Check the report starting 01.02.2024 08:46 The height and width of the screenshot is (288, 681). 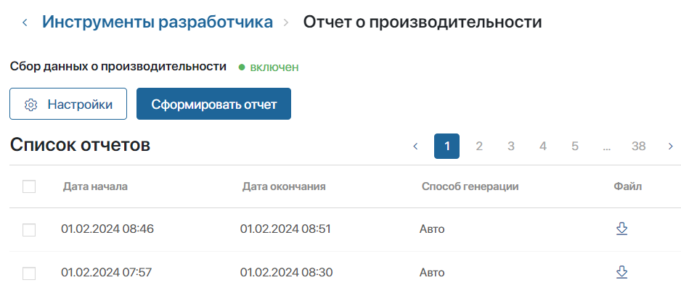click(x=29, y=230)
